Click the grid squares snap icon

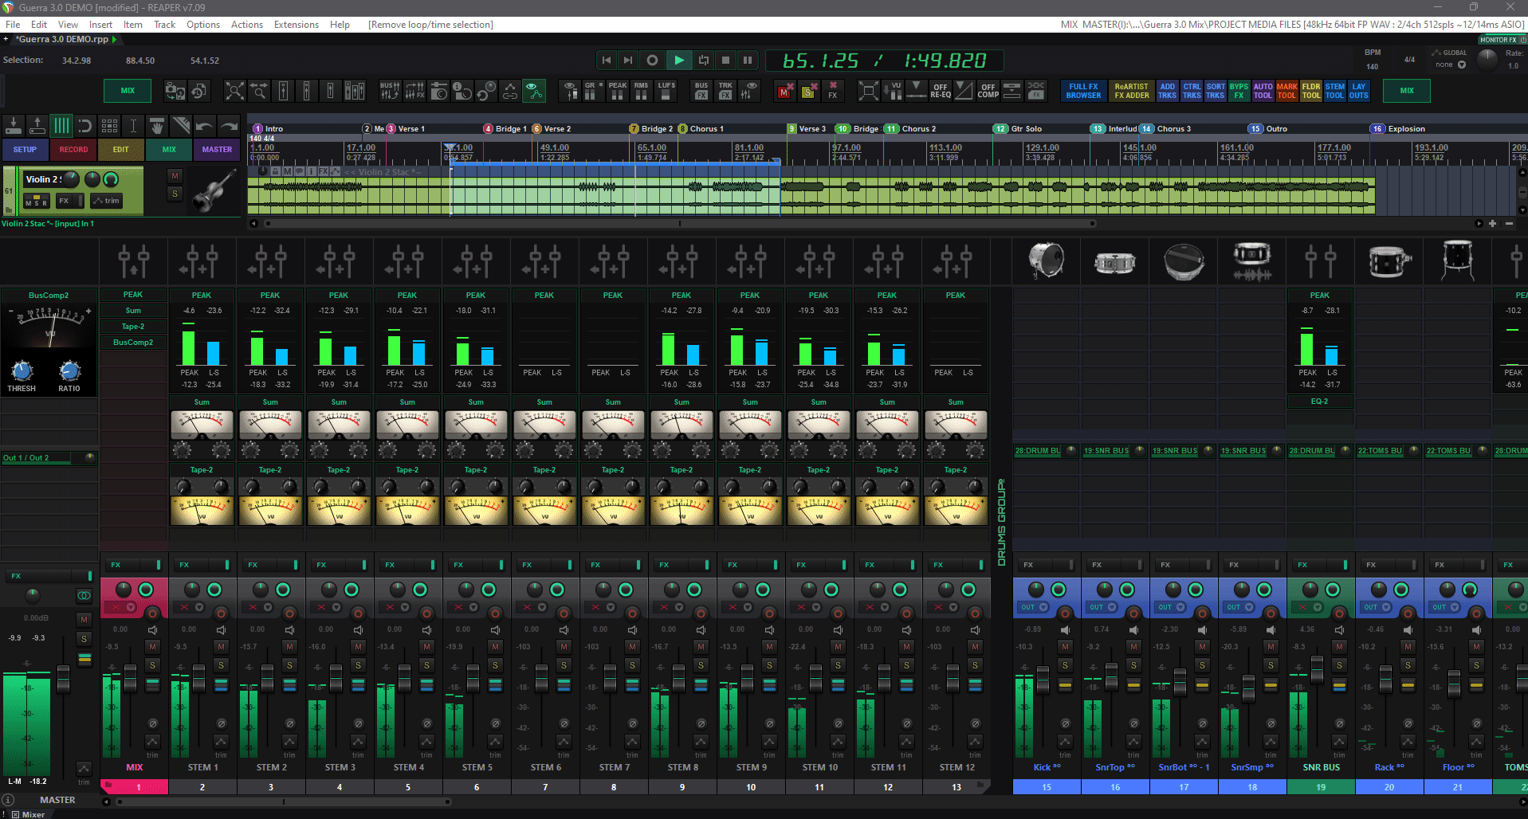point(109,126)
